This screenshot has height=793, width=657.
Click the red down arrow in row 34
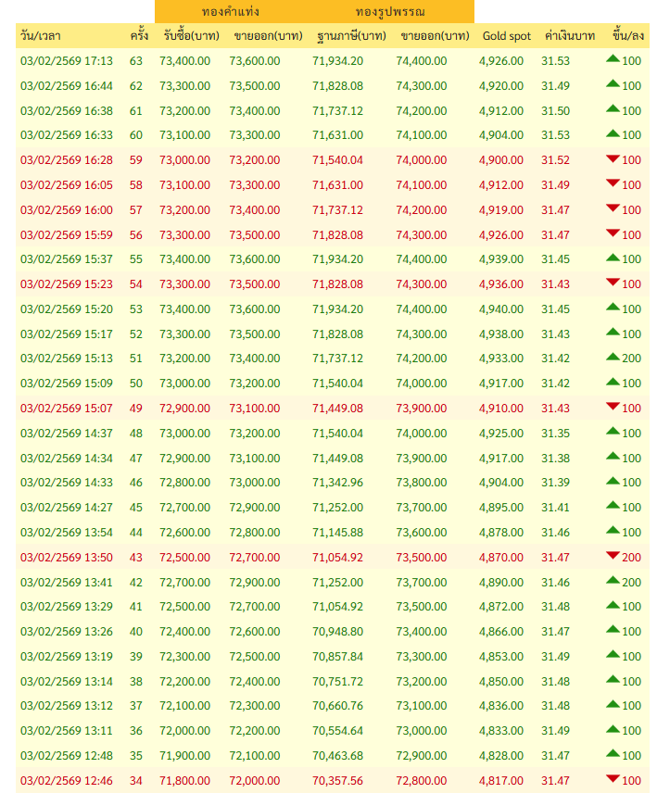pyautogui.click(x=613, y=779)
